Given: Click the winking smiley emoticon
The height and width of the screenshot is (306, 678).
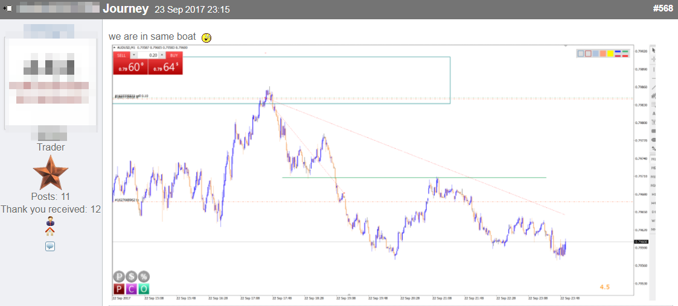Looking at the screenshot, I should [x=206, y=38].
